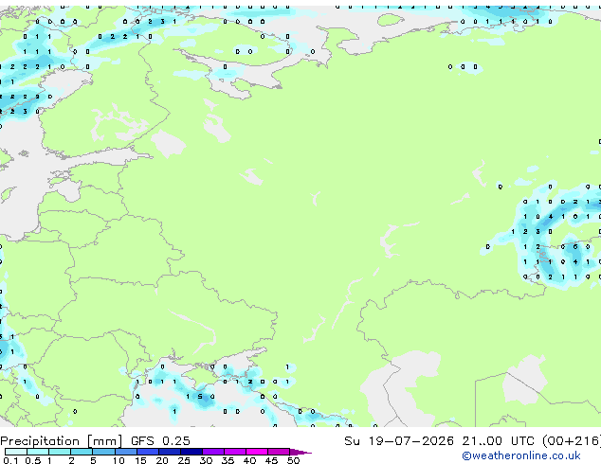The height and width of the screenshot is (464, 601).
Task: Click the legend value label '50'
Action: 293,460
